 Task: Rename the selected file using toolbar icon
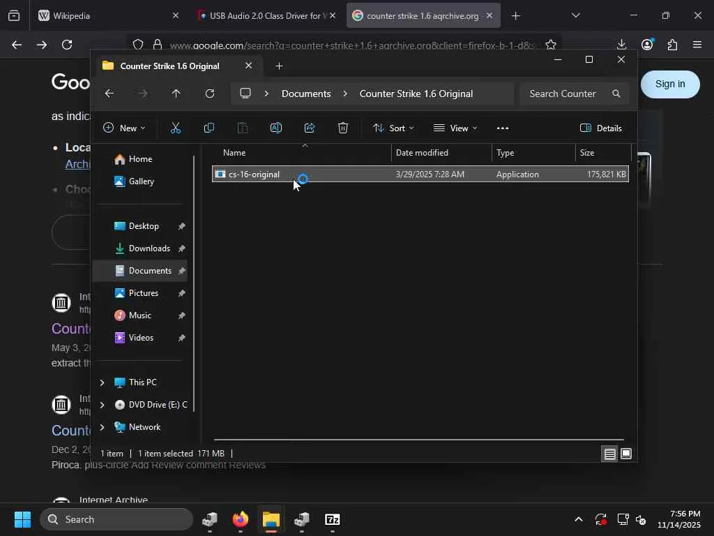(x=276, y=128)
